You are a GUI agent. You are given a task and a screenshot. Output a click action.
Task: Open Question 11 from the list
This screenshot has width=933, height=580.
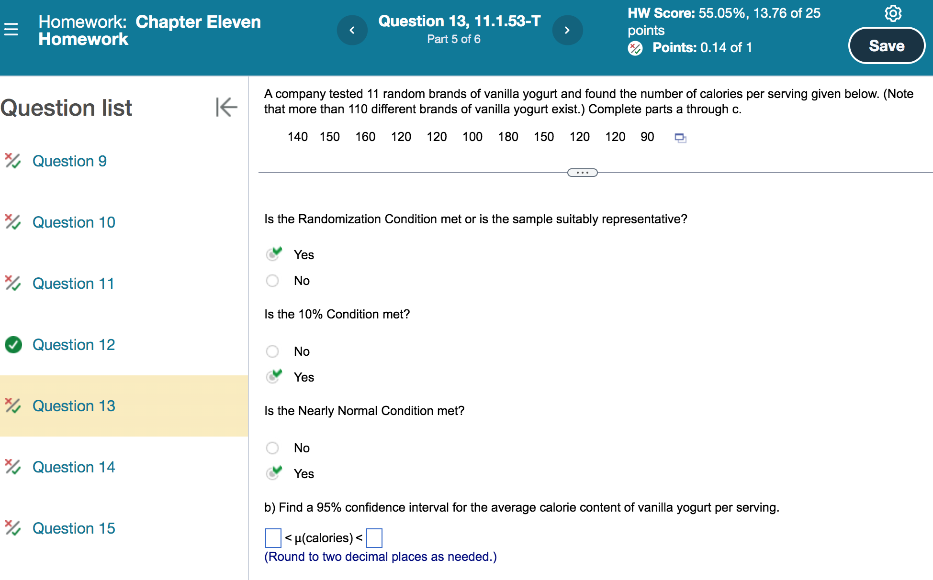[73, 284]
